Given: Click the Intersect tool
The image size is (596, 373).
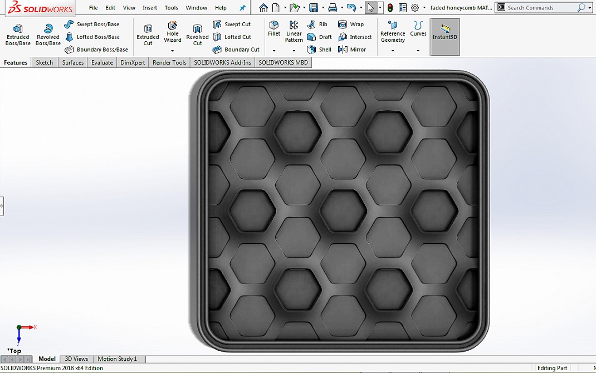Looking at the screenshot, I should 355,37.
